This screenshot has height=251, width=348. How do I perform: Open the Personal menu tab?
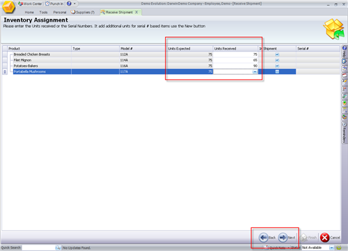60,13
